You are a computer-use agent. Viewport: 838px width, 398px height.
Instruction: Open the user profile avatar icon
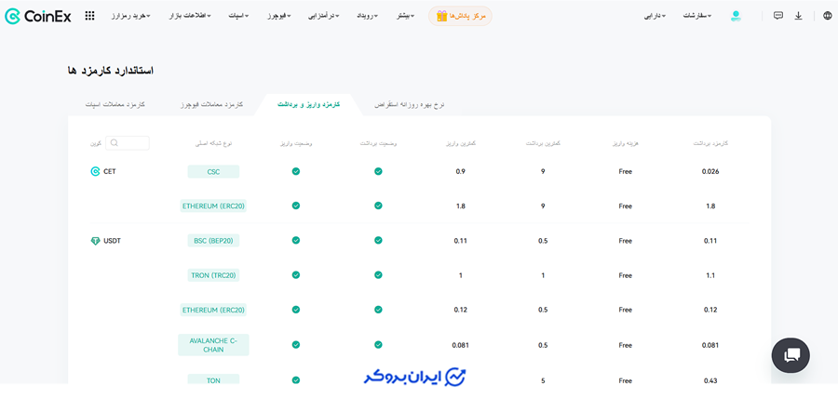pos(736,16)
